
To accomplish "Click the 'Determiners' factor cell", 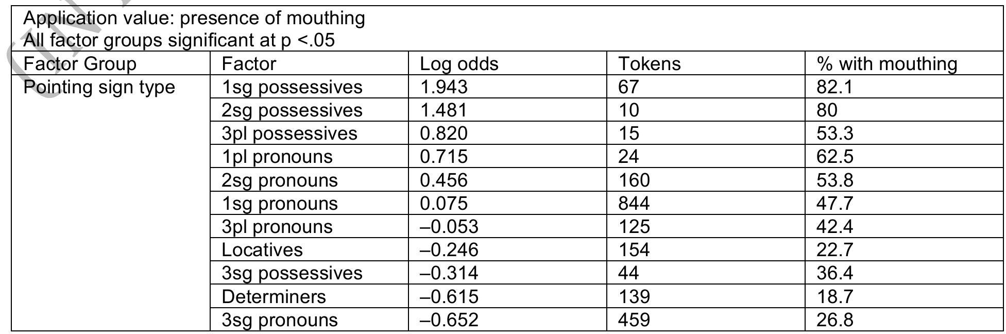I will (309, 296).
